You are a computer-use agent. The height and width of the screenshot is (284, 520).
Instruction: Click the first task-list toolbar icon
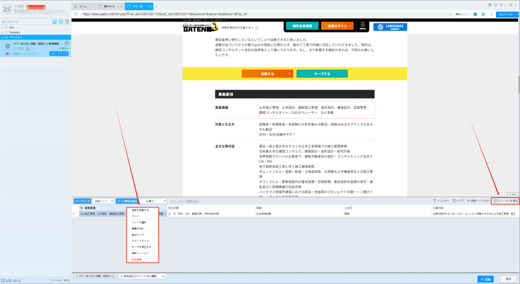pos(55,21)
